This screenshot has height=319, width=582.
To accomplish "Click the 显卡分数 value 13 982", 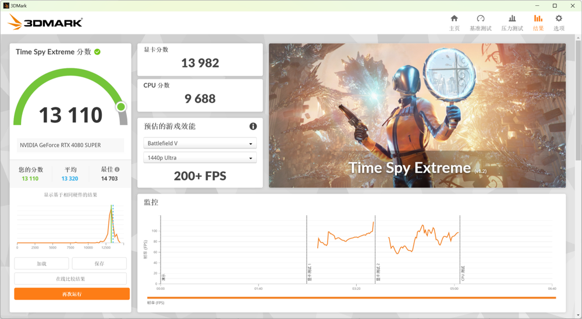I will point(200,63).
